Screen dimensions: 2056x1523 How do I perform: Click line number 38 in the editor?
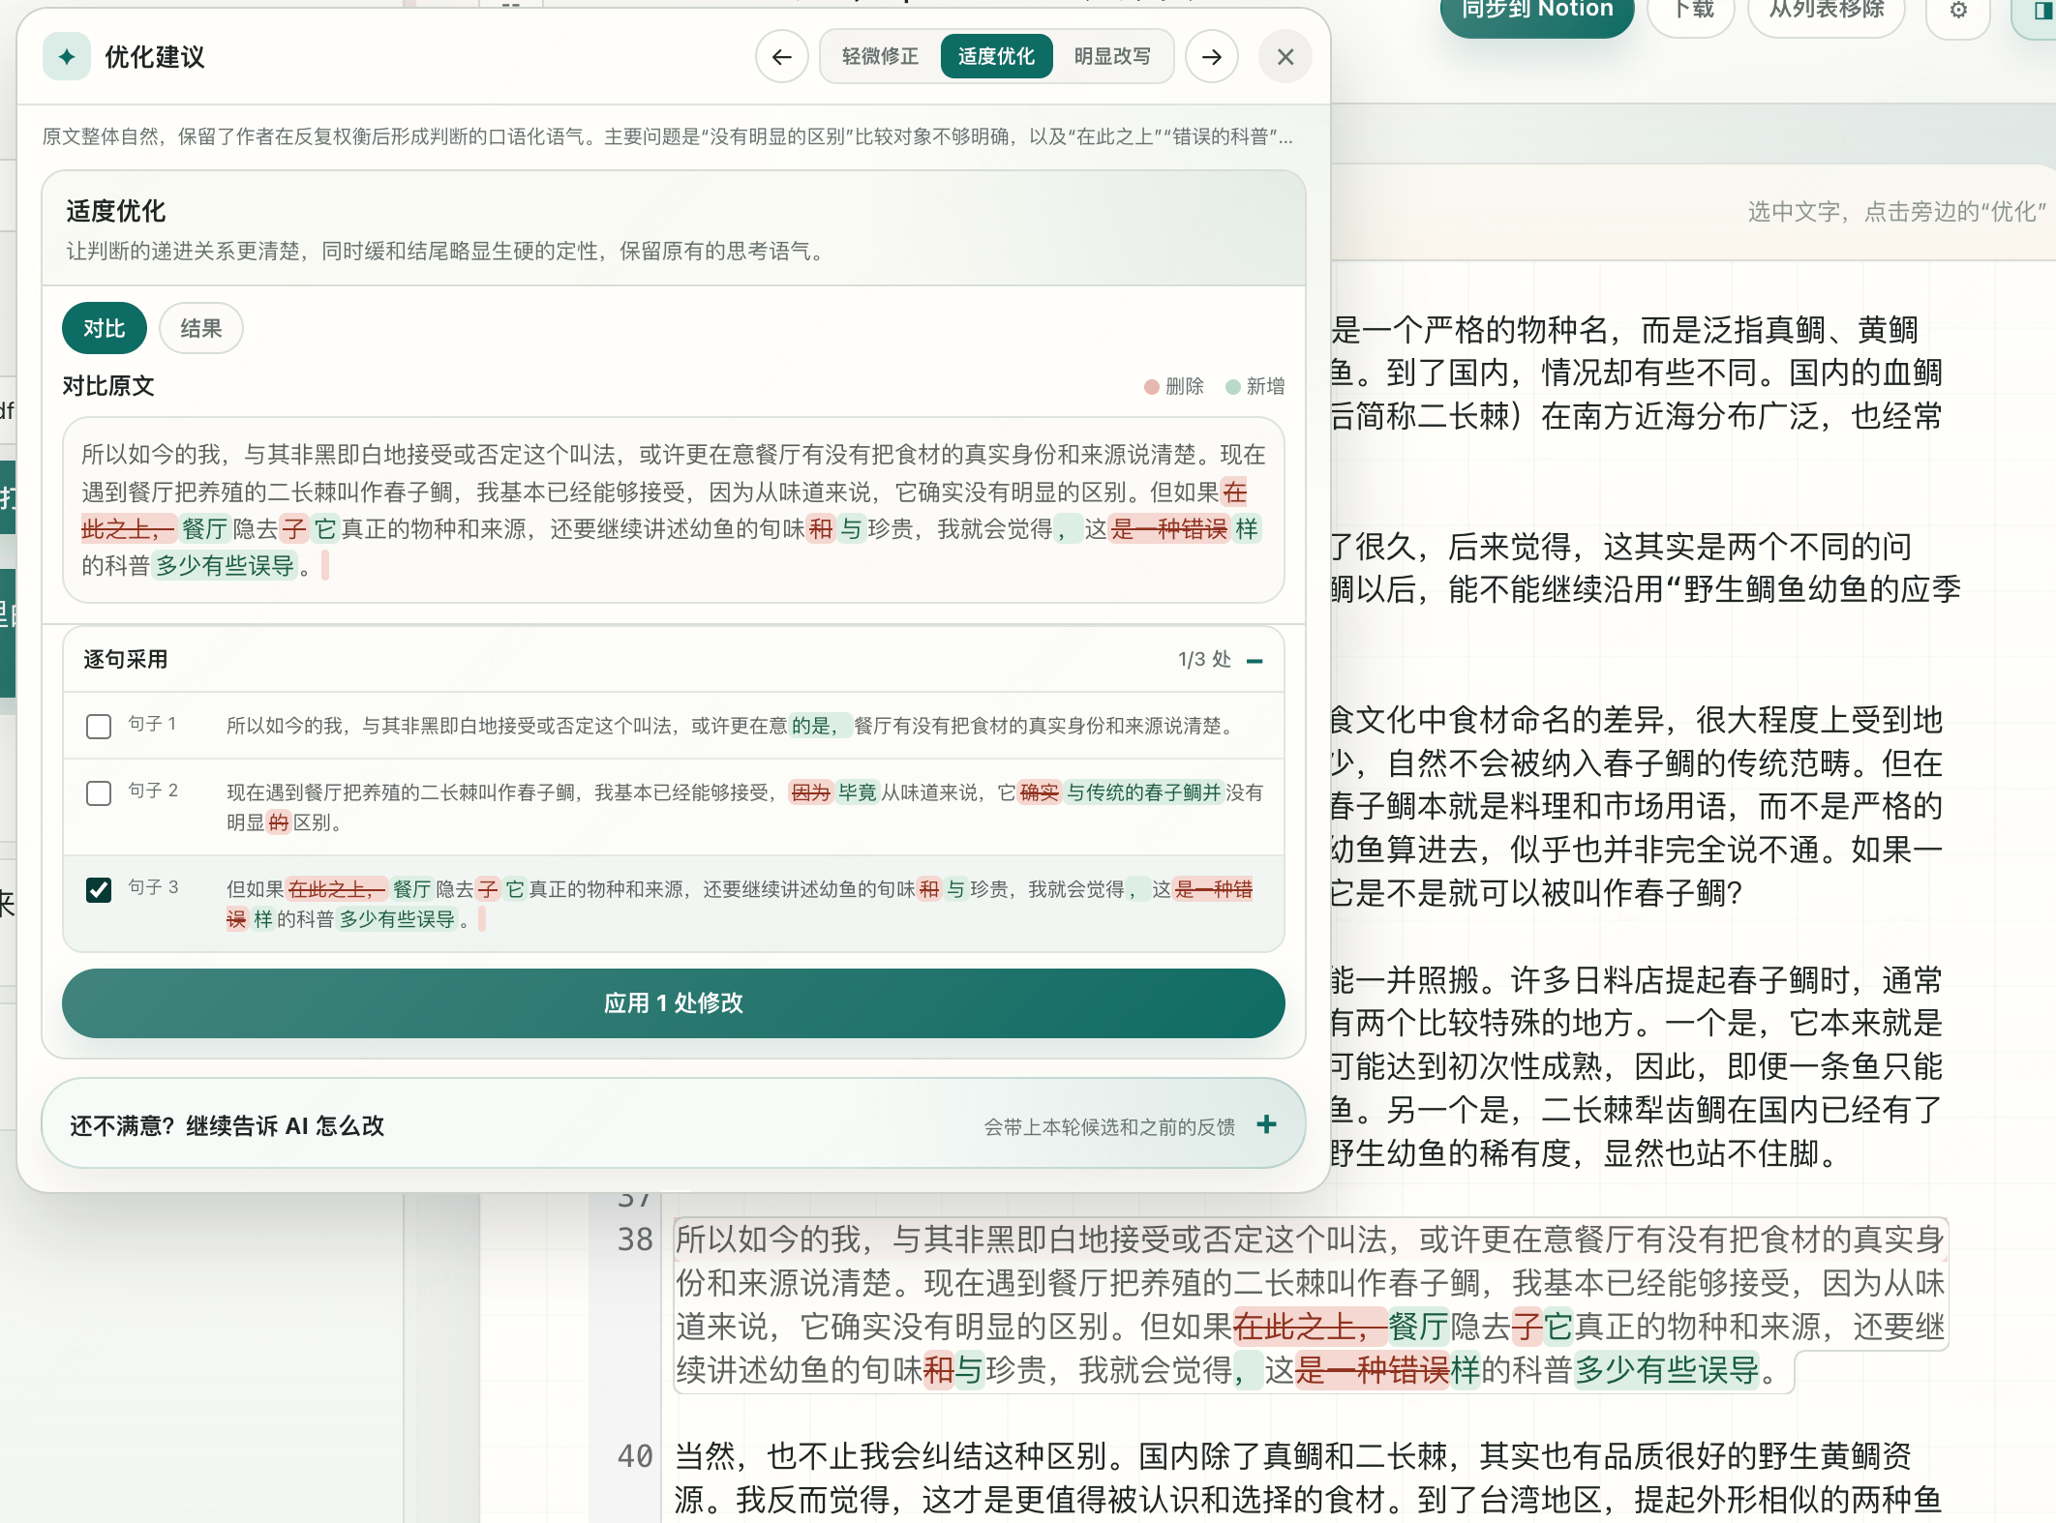click(635, 1239)
